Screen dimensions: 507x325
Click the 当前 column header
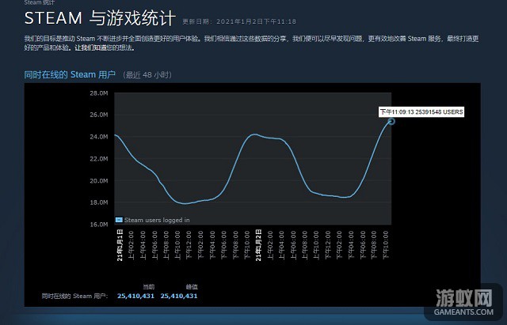pyautogui.click(x=149, y=286)
